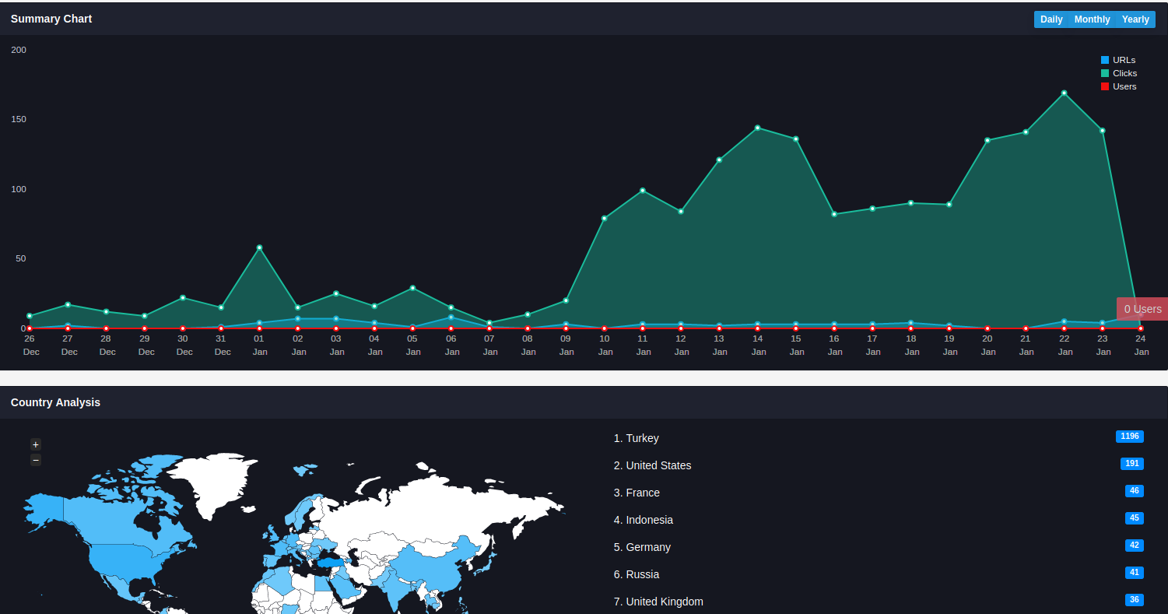Screen dimensions: 1168x614
Task: Click Greenland on the world map
Action: point(212,479)
